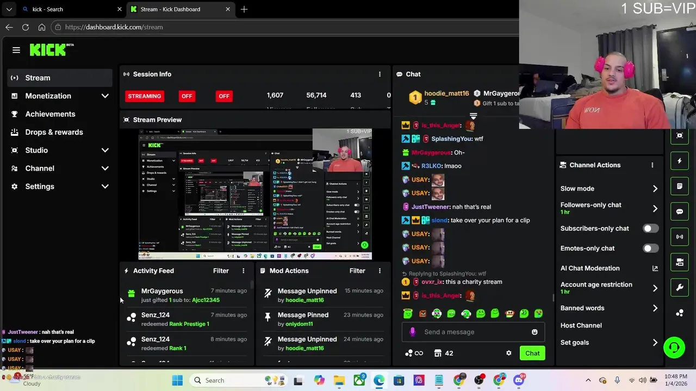This screenshot has height=391, width=696.
Task: Click the stream preview sidebar icon
Action: (680, 135)
